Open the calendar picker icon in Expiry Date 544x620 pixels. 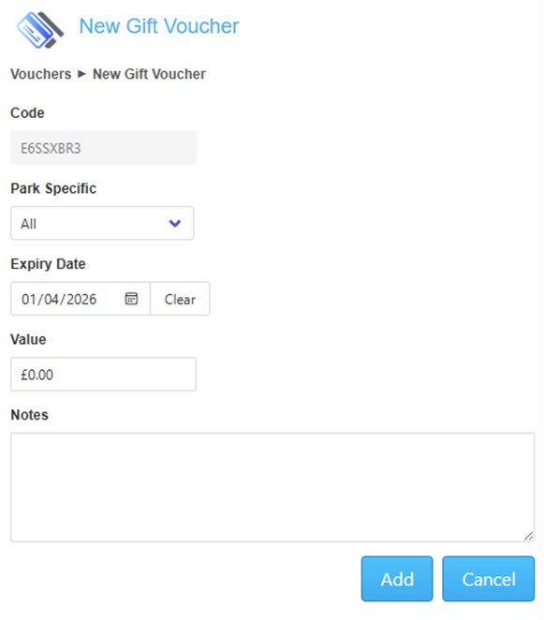(x=131, y=299)
